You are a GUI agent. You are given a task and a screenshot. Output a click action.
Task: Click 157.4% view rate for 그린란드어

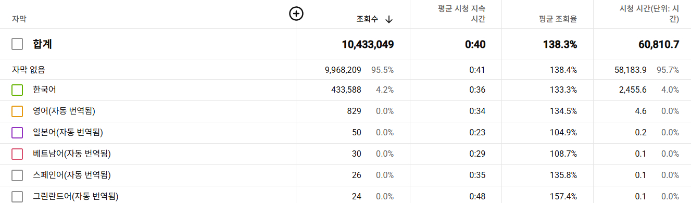pyautogui.click(x=563, y=197)
